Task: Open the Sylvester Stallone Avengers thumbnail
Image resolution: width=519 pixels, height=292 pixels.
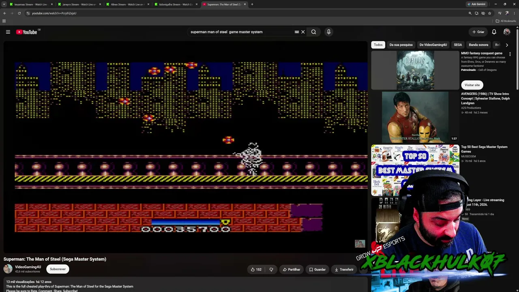Action: tap(415, 117)
